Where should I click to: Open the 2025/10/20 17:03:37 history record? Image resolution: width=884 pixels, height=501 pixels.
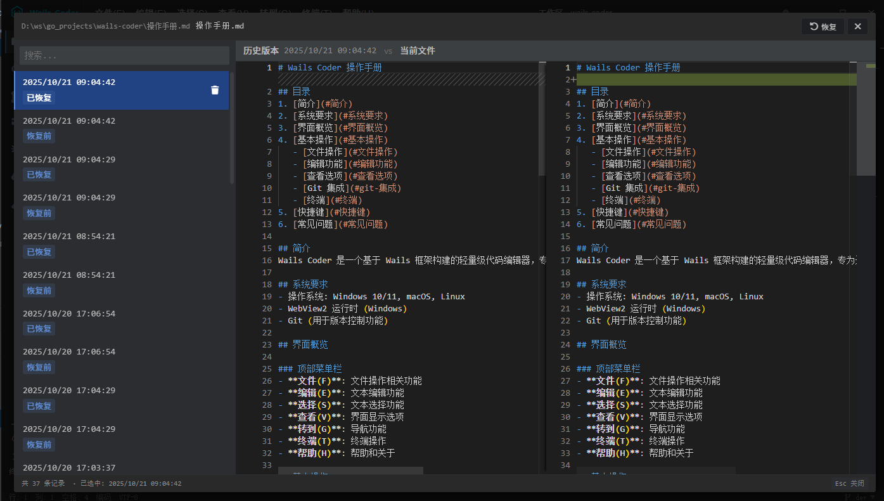coord(122,466)
